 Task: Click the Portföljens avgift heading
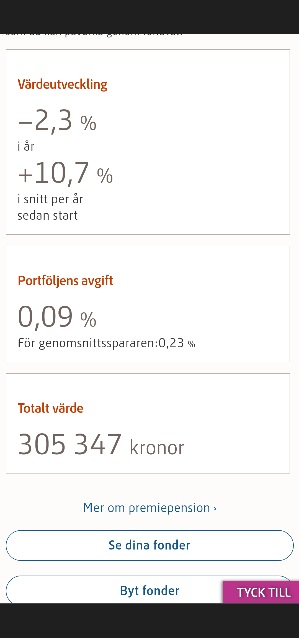[65, 280]
